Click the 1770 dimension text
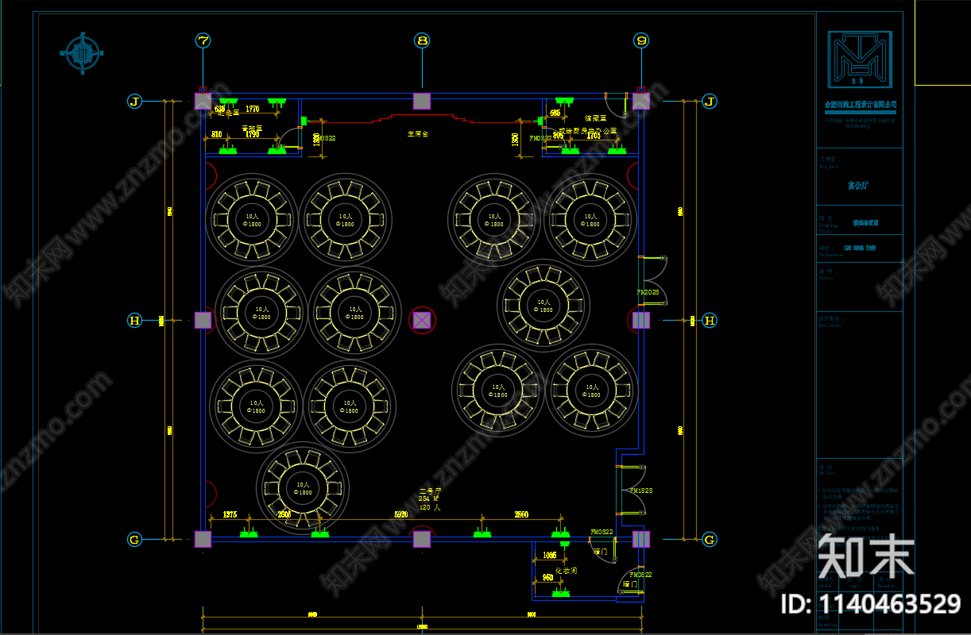 coord(253,109)
